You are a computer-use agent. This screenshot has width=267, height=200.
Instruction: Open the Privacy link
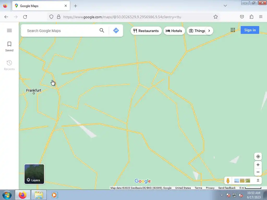[x=210, y=188]
